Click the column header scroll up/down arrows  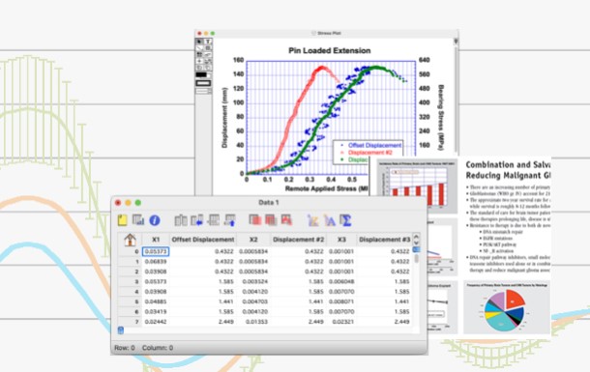[x=416, y=240]
